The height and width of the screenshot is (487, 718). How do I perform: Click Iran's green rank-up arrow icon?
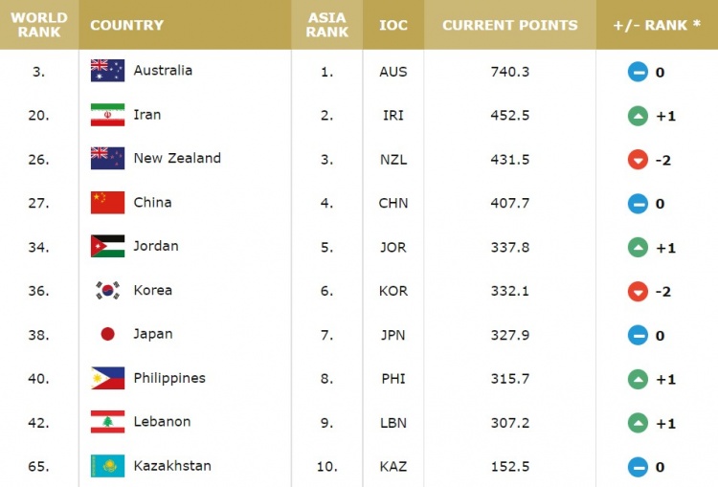click(638, 116)
